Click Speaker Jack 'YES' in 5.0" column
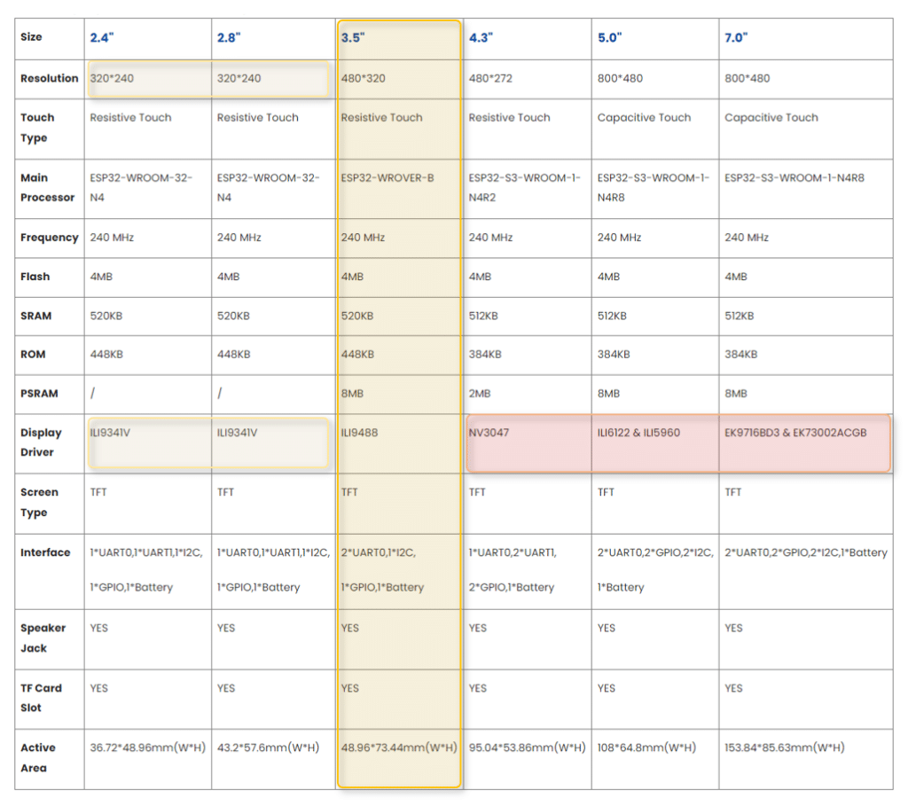The image size is (908, 806). point(607,629)
